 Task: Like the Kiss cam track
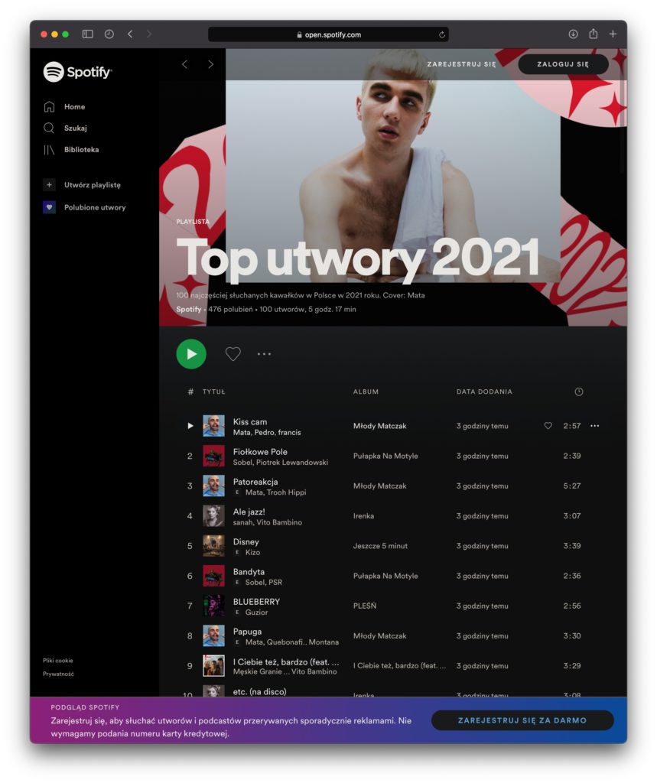pos(548,426)
